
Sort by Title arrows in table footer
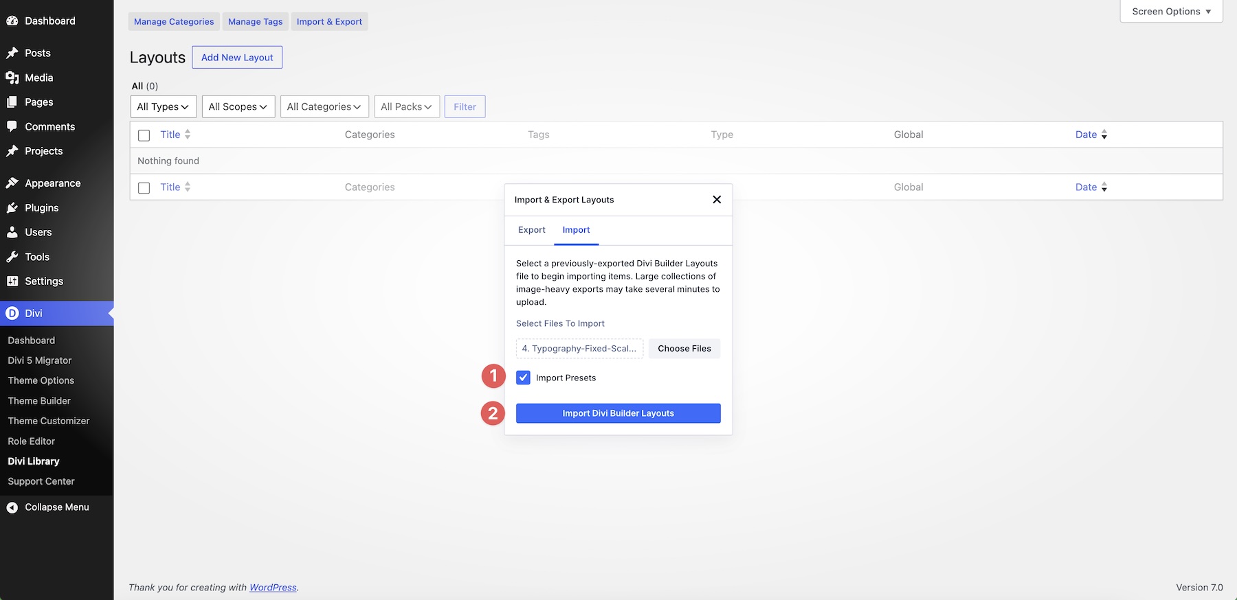pos(188,187)
